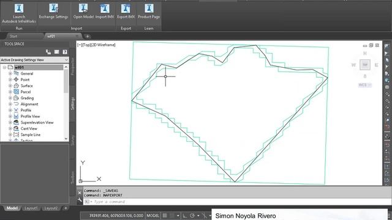This screenshot has width=392, height=220.
Task: Click the MODEL space status bar button
Action: (x=153, y=216)
